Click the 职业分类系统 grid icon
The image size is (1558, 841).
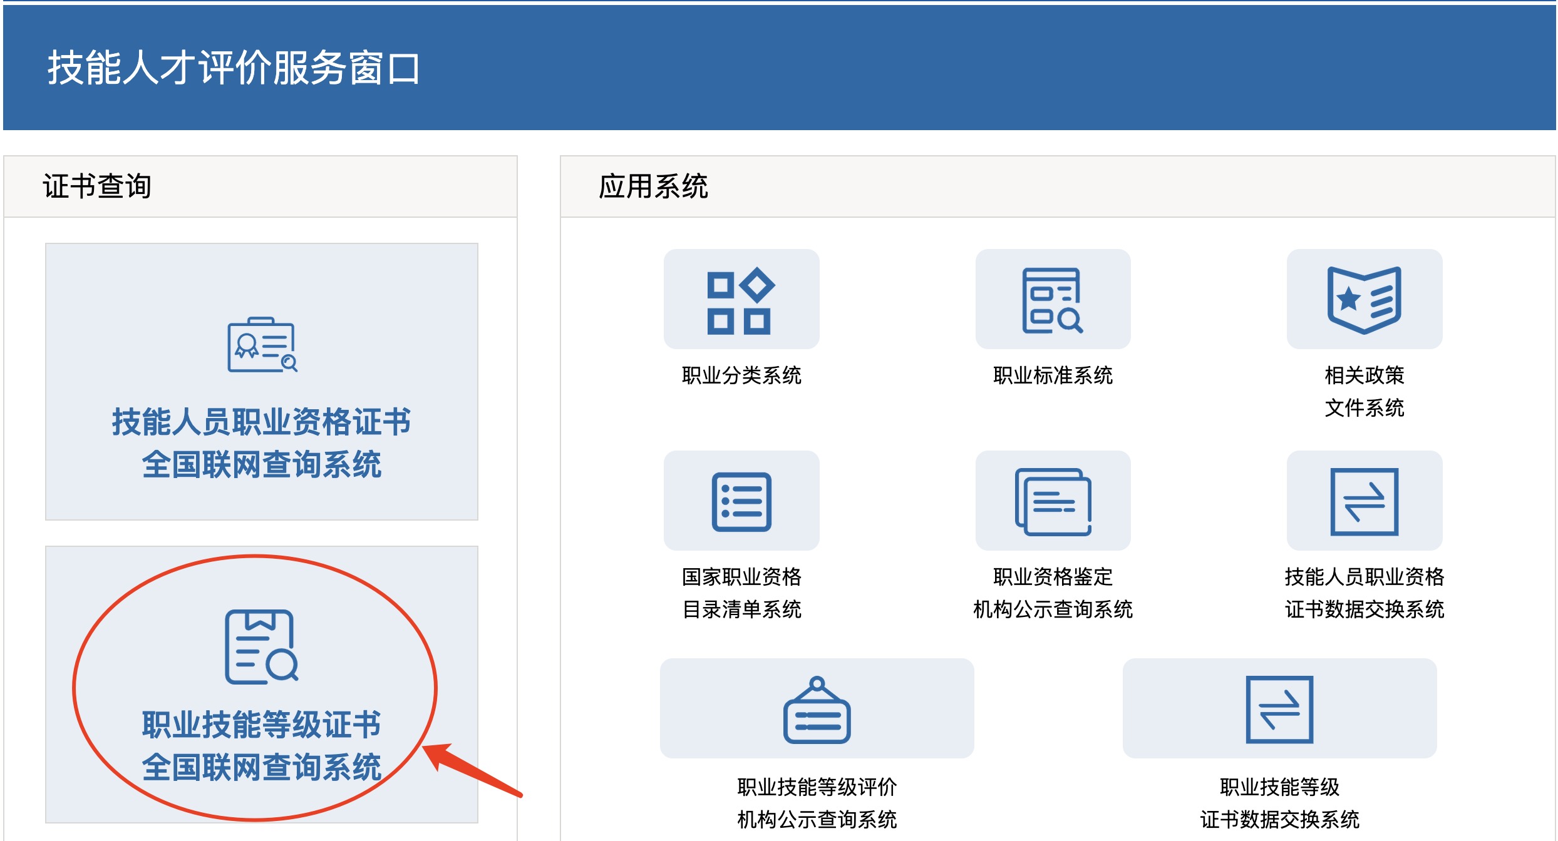pyautogui.click(x=741, y=300)
